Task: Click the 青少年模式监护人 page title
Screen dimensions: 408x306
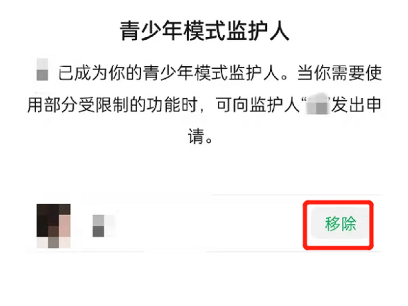Action: click(205, 31)
